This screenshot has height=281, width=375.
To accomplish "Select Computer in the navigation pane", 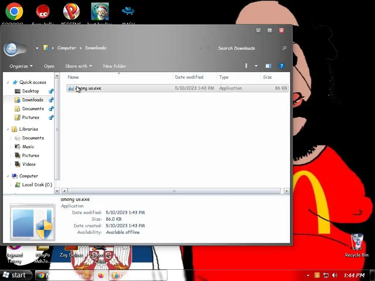I will pos(29,176).
